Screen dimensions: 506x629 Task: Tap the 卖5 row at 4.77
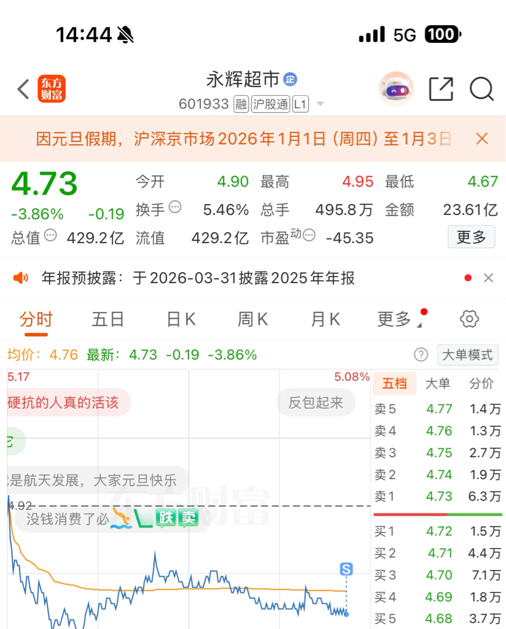click(437, 408)
